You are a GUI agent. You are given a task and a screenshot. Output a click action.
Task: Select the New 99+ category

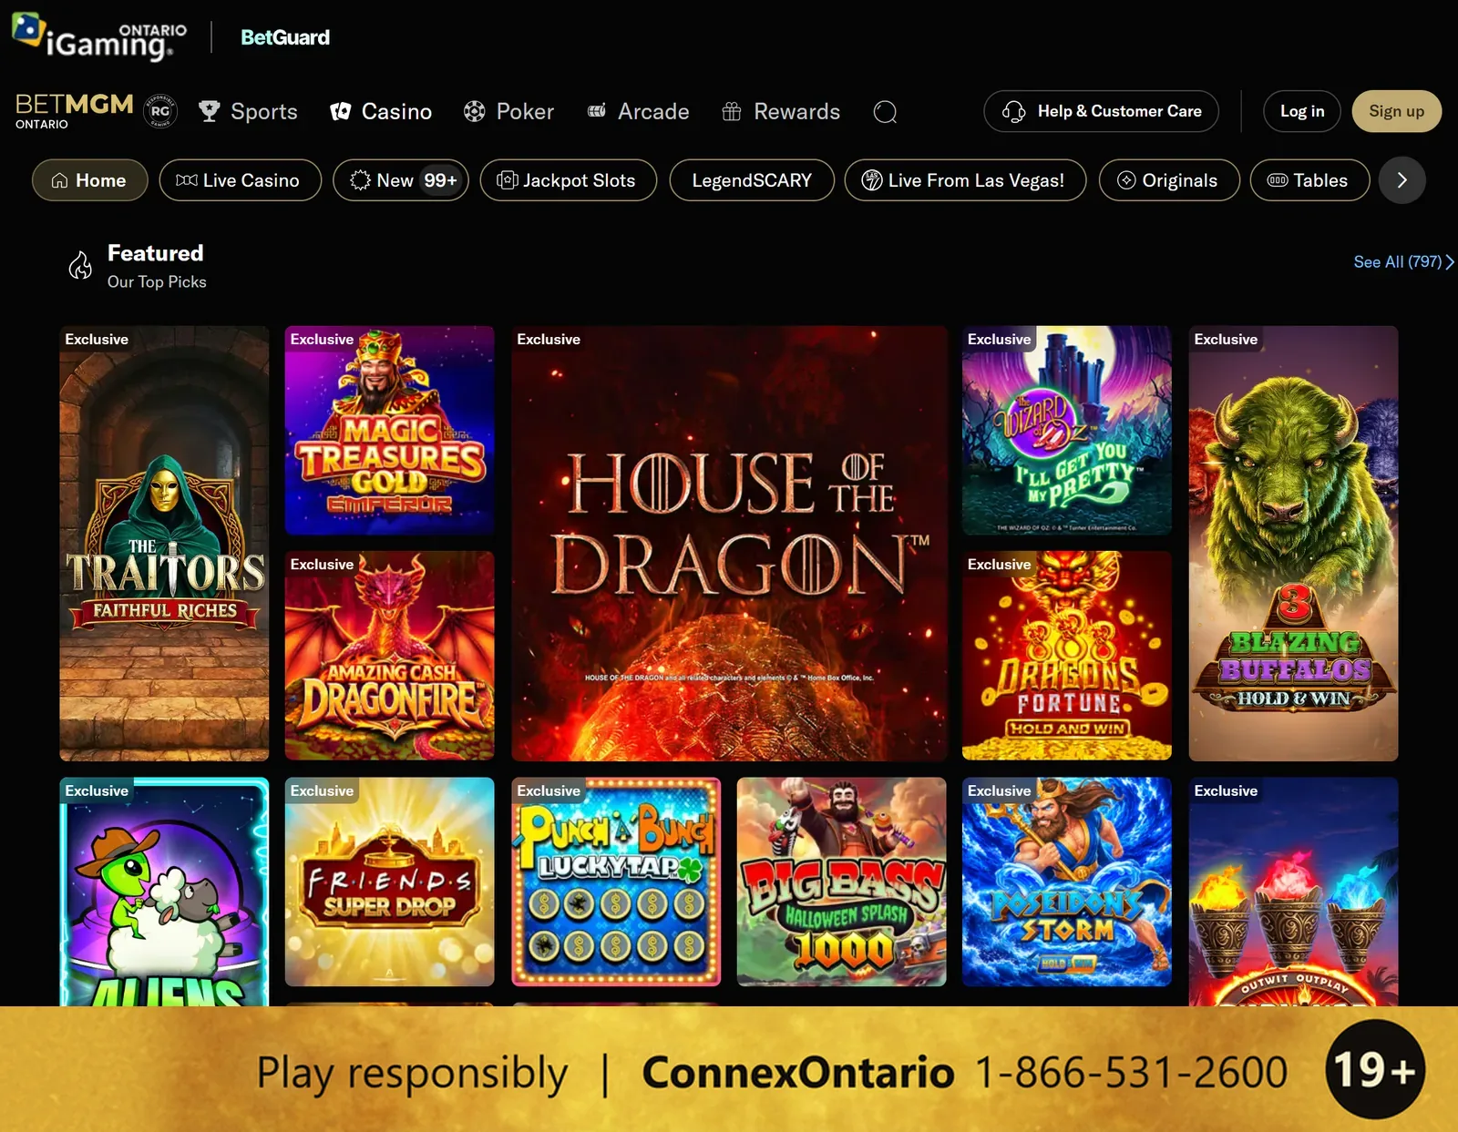coord(401,180)
